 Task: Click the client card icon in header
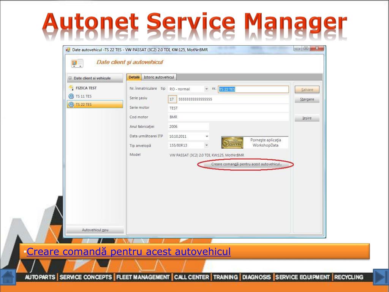tap(77, 63)
